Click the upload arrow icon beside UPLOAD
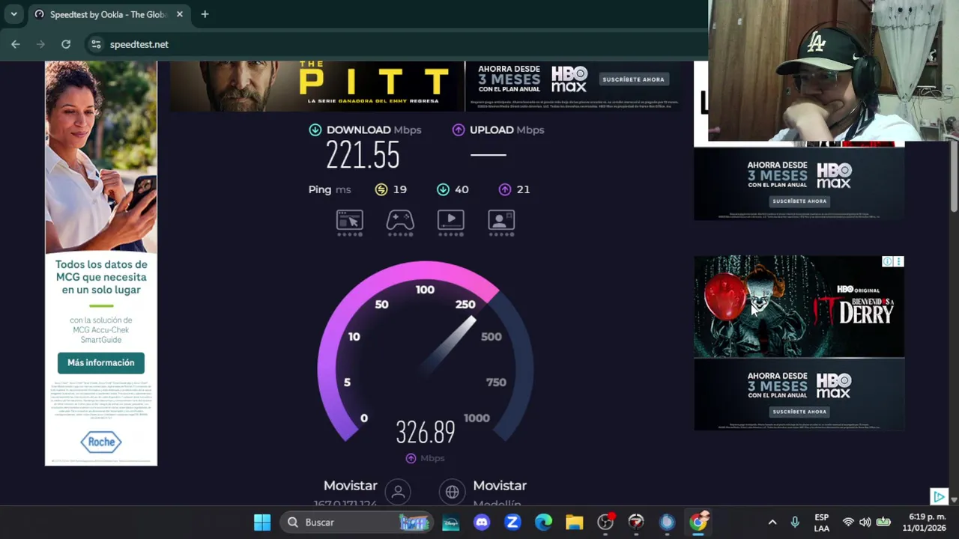Viewport: 959px width, 539px height. (459, 130)
